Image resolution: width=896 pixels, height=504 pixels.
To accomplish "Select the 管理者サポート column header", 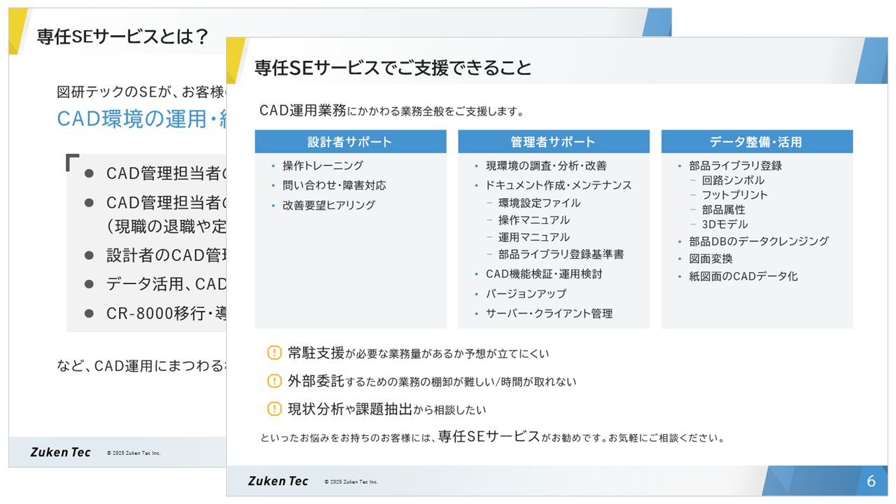I will [553, 142].
